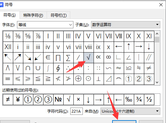
Task: Choose recently used per-mille ‰ symbol
Action: [129, 99]
